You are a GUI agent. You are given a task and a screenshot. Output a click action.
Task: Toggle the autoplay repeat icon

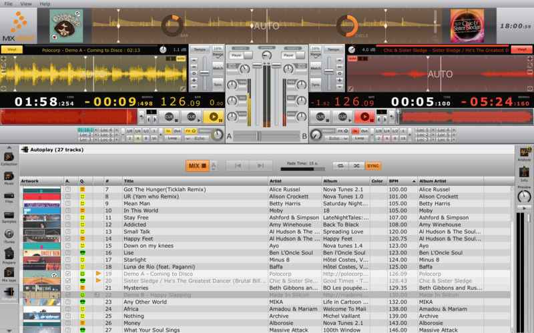pos(340,165)
